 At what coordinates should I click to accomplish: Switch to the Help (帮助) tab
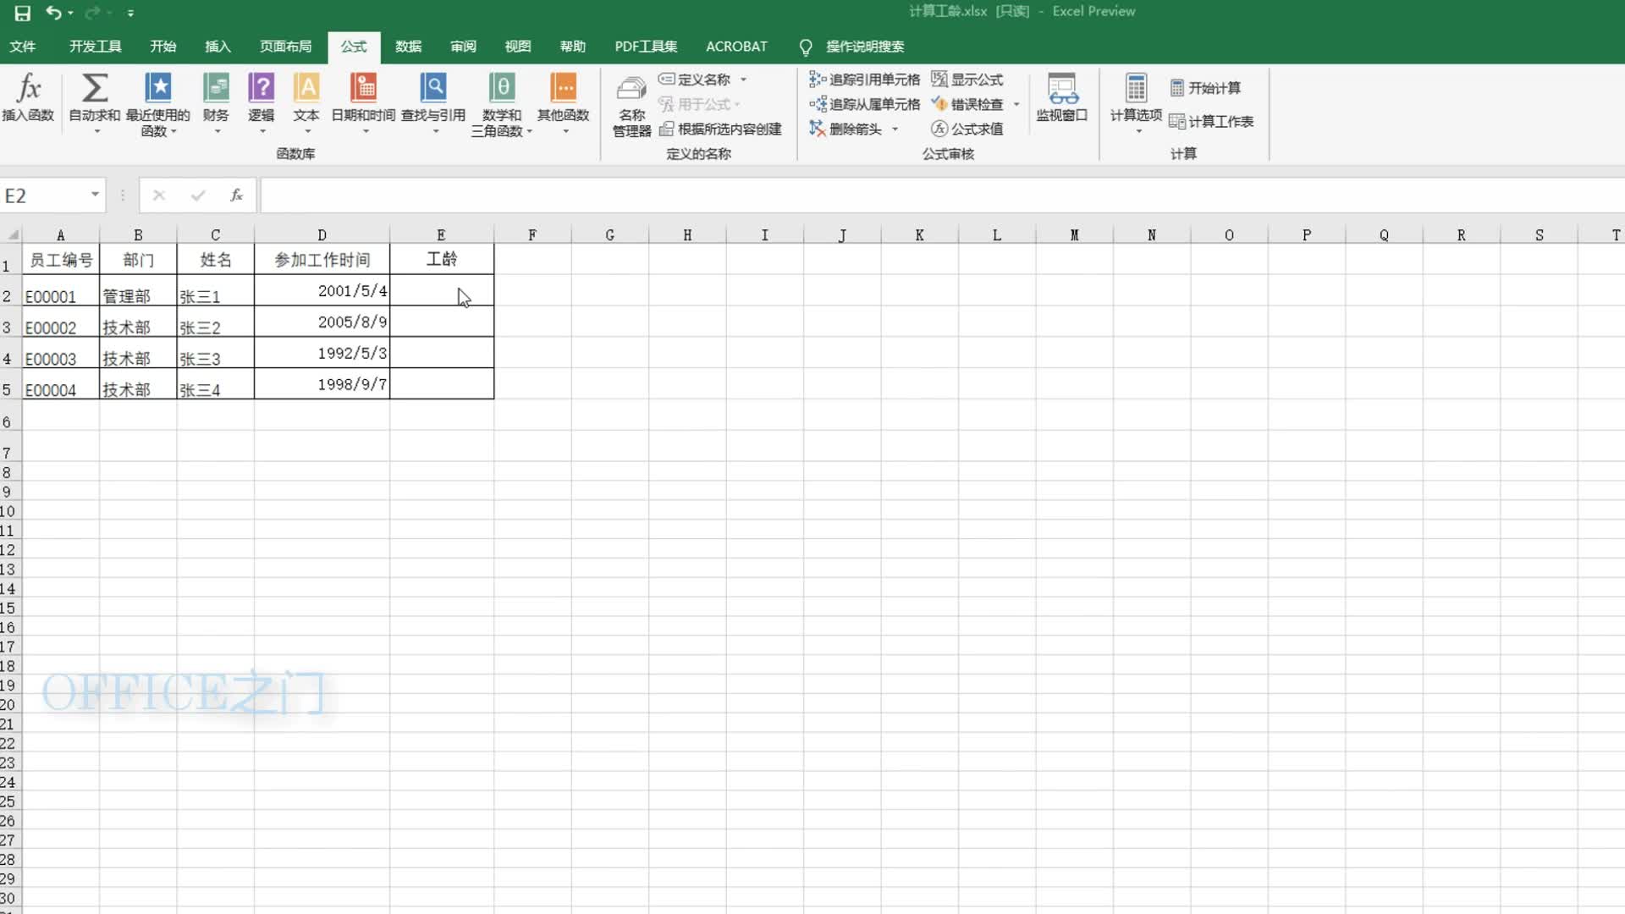[573, 47]
